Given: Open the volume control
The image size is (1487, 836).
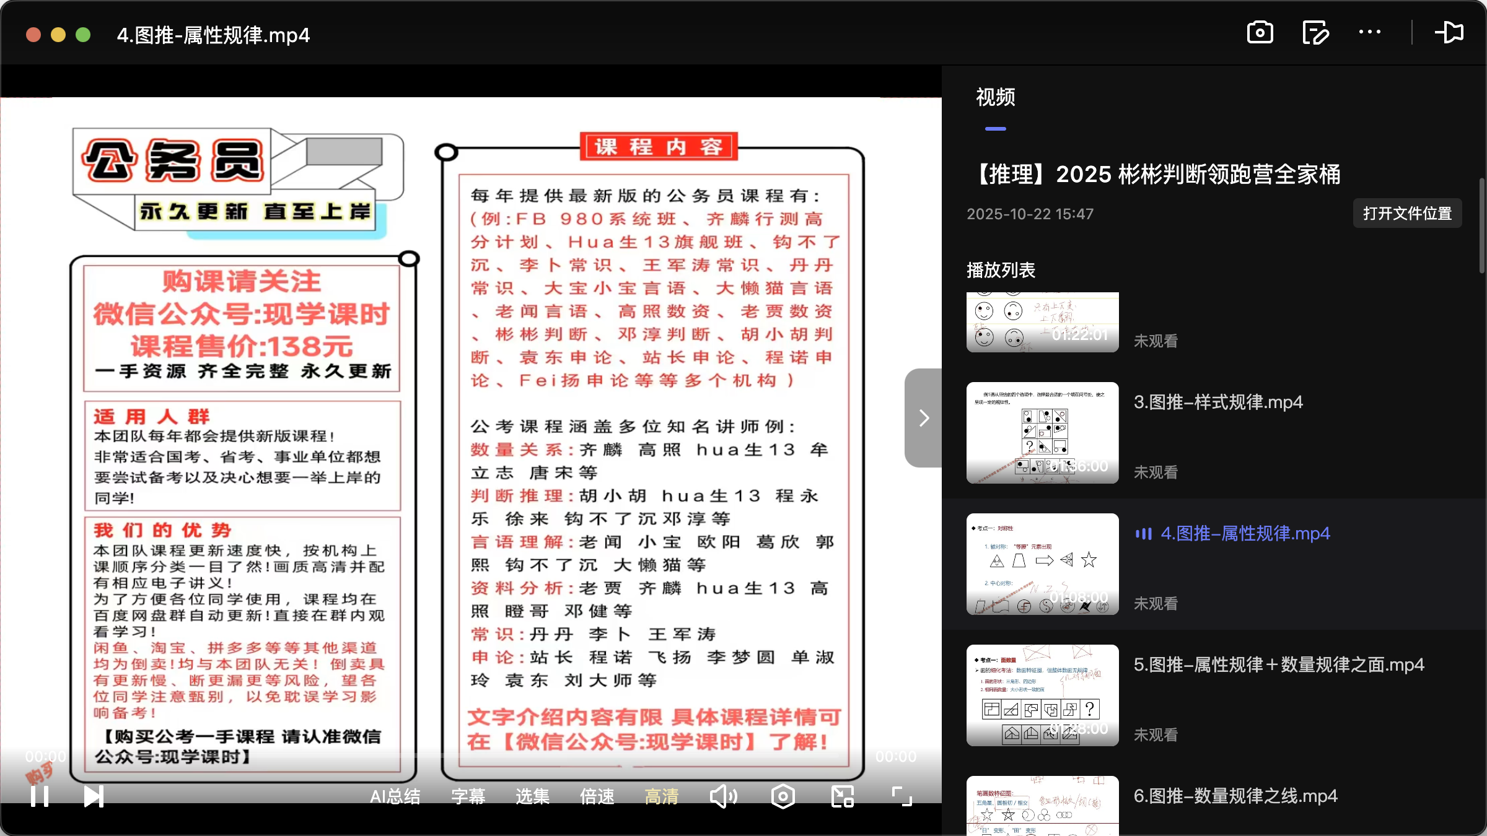Looking at the screenshot, I should tap(724, 796).
